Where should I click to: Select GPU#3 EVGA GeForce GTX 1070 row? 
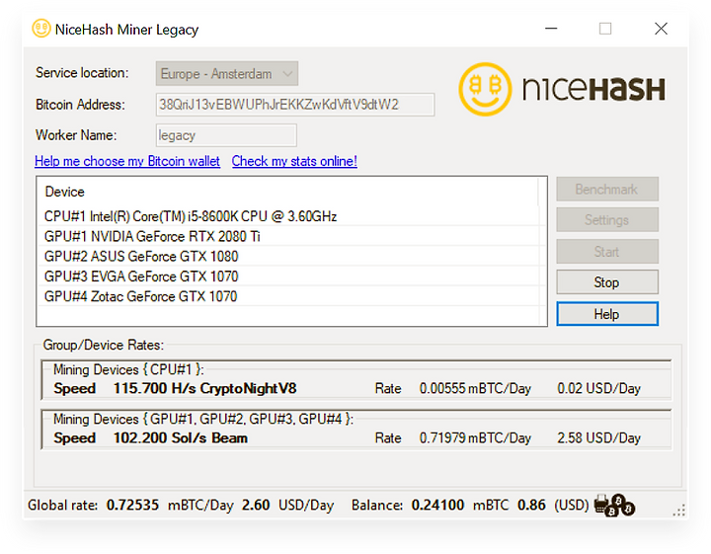[x=290, y=277]
